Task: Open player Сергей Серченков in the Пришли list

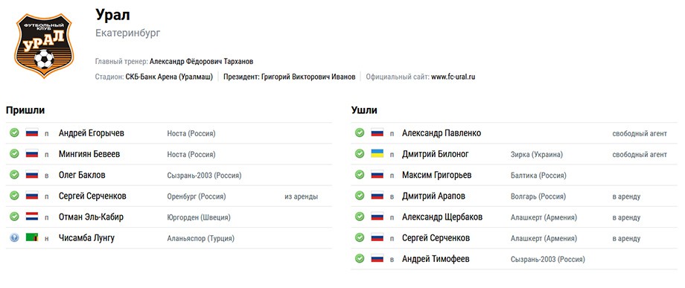Action: click(x=92, y=196)
